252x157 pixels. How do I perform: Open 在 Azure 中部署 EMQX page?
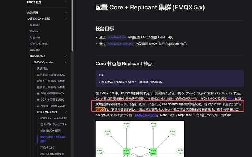[x=51, y=106]
